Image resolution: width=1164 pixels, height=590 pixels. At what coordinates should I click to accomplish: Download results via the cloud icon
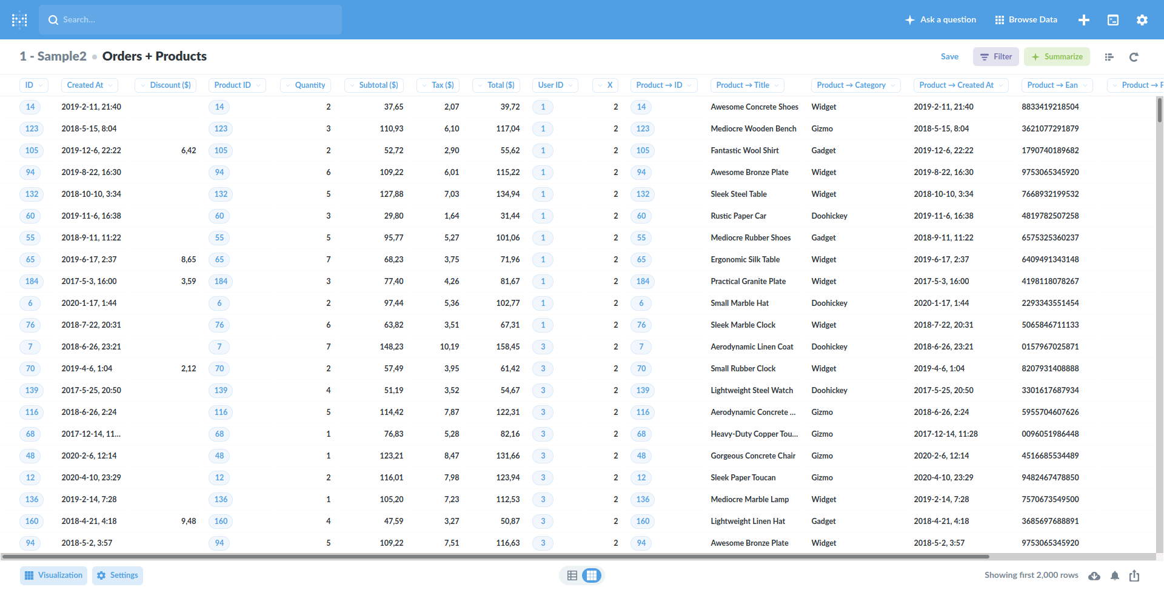click(1094, 575)
